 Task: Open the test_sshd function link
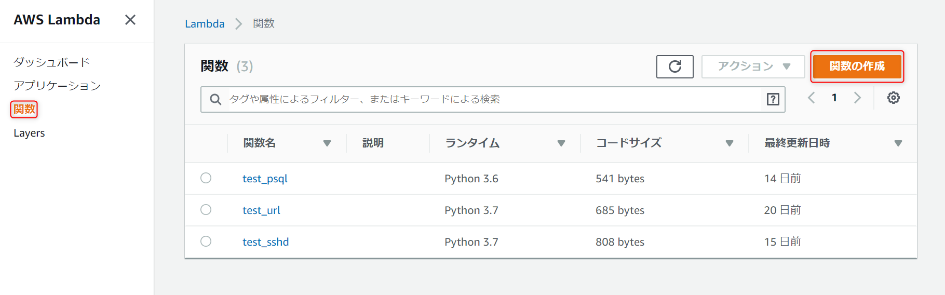point(265,242)
